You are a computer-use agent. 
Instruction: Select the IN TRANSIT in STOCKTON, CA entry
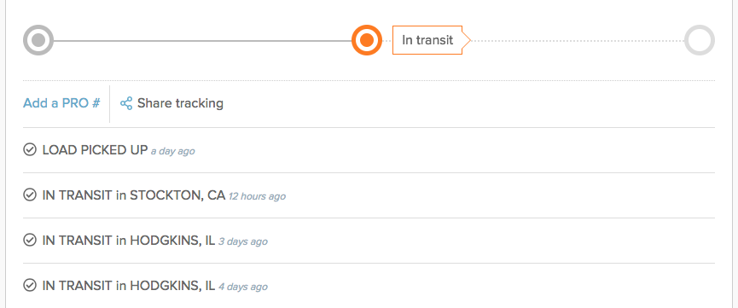point(134,195)
